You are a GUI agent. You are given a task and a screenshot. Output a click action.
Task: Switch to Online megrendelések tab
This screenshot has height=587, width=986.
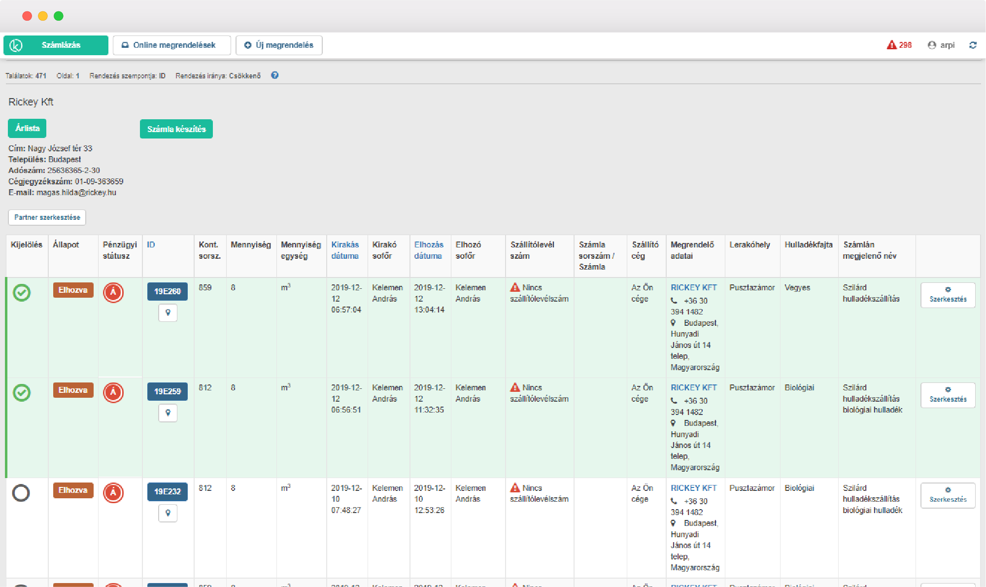point(171,45)
